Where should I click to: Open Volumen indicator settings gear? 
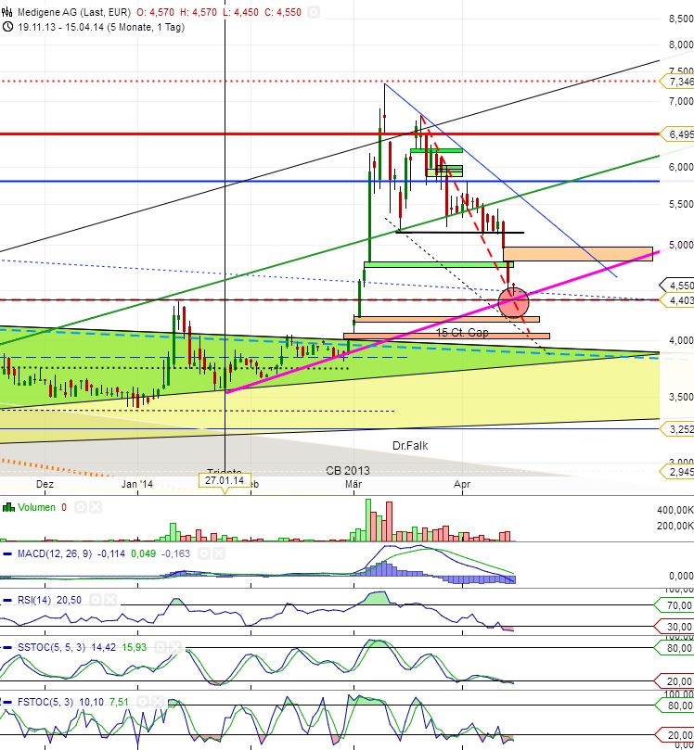[x=81, y=507]
